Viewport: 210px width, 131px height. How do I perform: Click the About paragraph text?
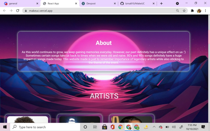point(104,57)
